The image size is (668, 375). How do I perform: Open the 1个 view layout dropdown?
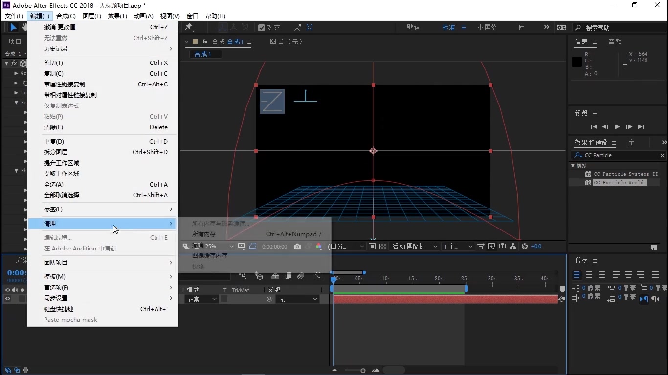click(x=458, y=247)
